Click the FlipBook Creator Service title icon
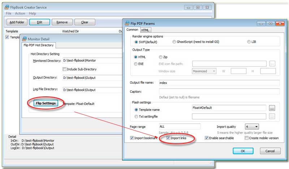289x169 pixels. click(7, 7)
